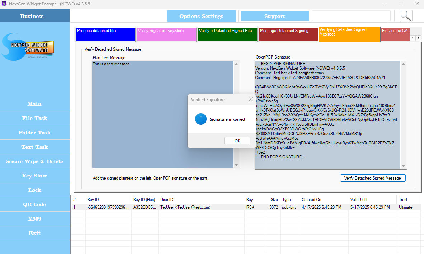
Task: Click the User ID column header
Action: click(201, 200)
